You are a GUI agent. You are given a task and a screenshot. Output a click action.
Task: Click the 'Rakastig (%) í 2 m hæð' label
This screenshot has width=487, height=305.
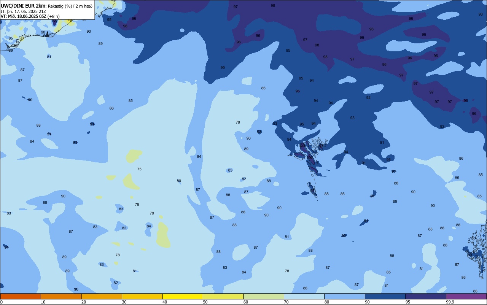(x=70, y=6)
